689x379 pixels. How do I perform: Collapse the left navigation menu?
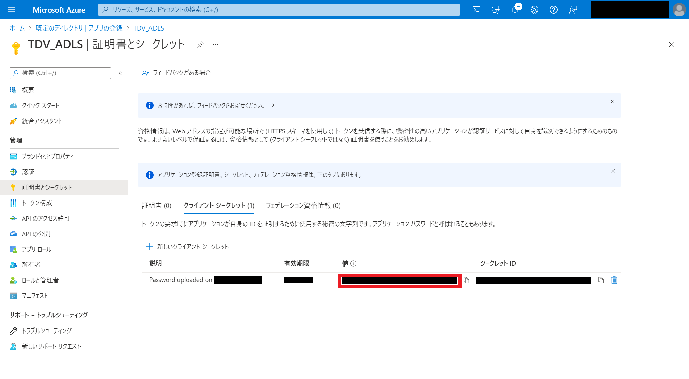(120, 73)
